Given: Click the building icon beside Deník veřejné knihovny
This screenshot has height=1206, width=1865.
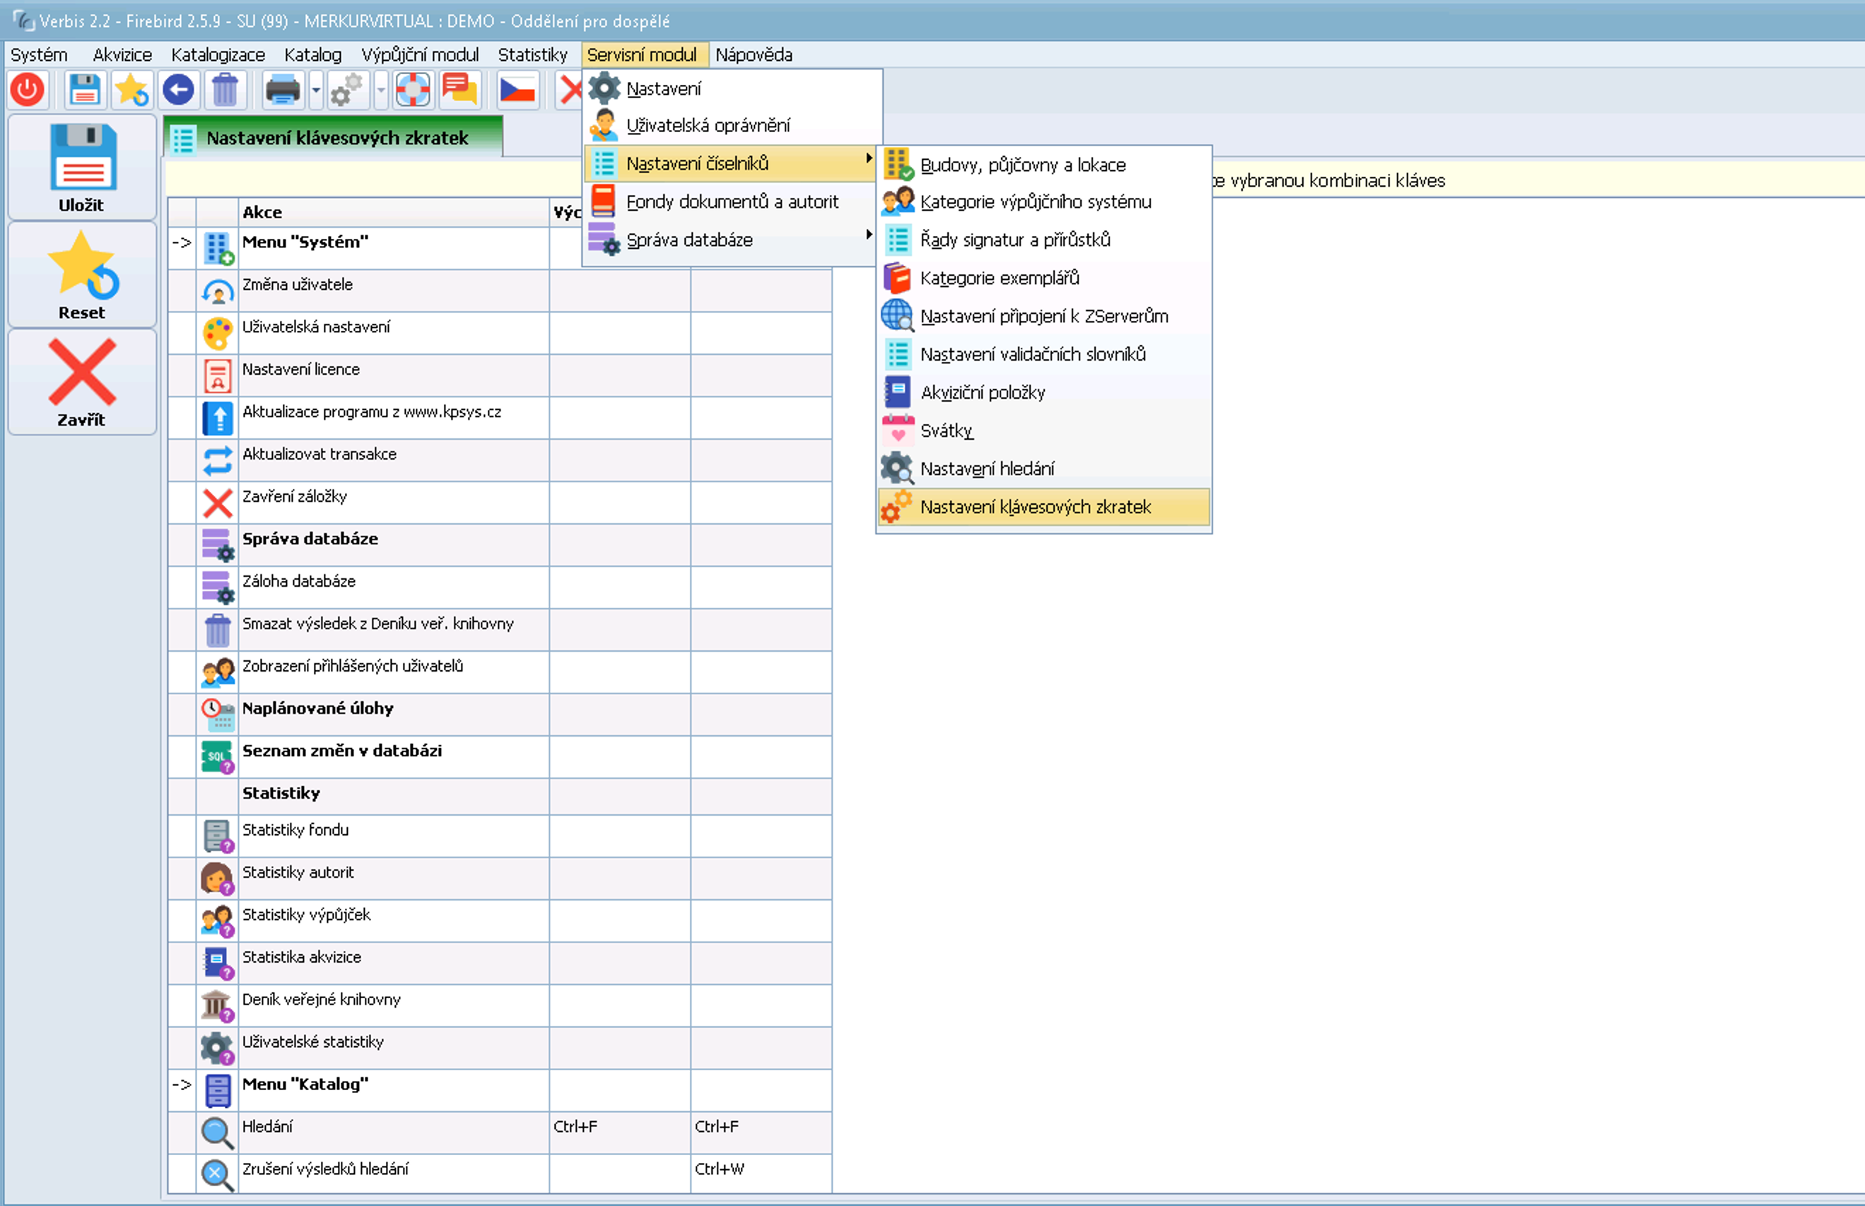Looking at the screenshot, I should point(218,1007).
